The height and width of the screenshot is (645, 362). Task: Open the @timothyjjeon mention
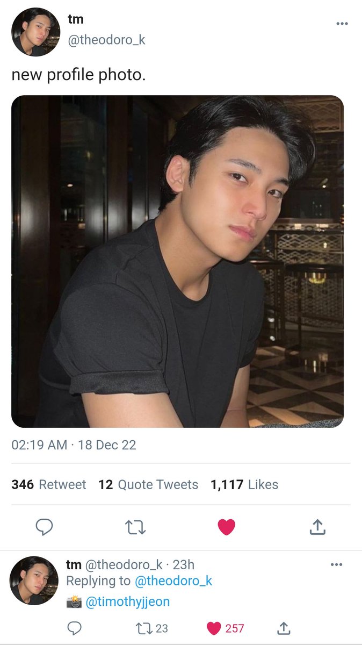point(128,601)
